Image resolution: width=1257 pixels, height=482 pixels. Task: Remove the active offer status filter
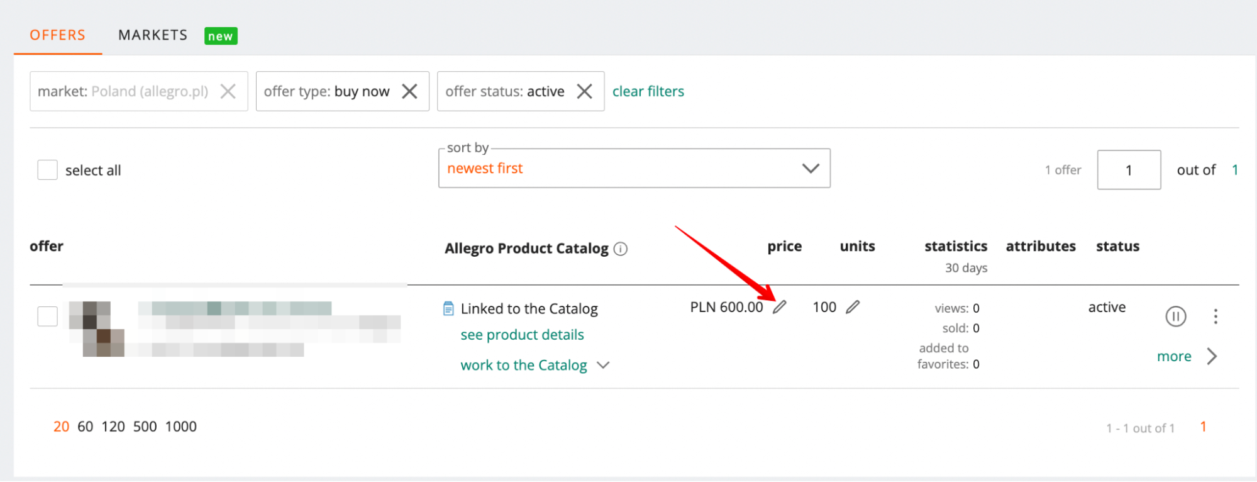[x=584, y=92]
